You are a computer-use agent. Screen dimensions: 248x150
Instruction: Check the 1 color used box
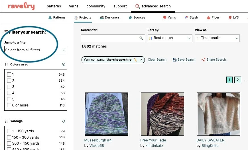[x=9, y=74]
